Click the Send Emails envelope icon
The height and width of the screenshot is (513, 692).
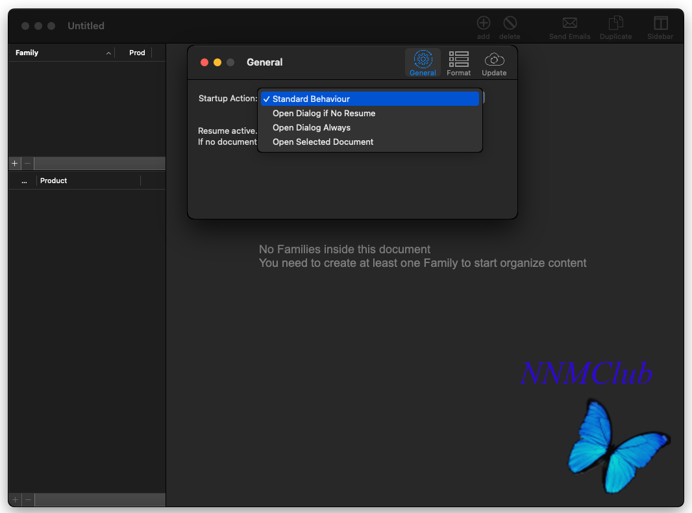pos(569,23)
